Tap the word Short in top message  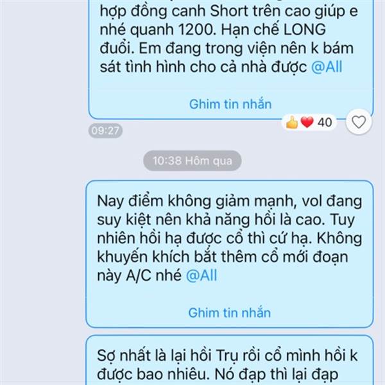tap(229, 11)
